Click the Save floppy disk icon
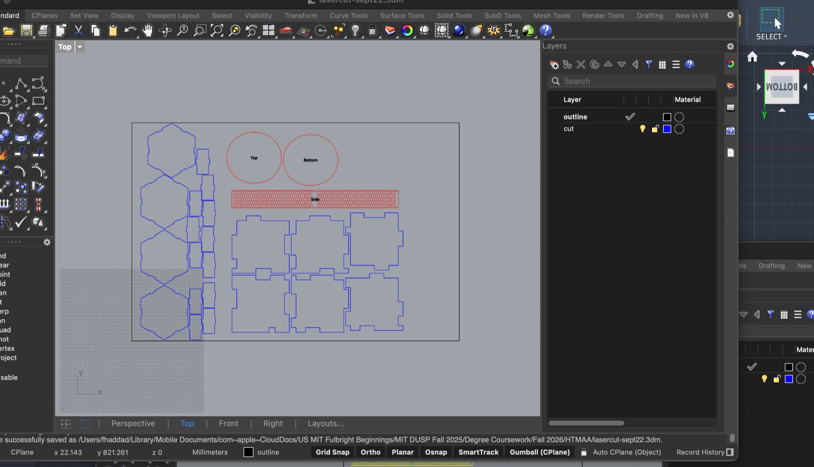The width and height of the screenshot is (814, 467). (26, 31)
